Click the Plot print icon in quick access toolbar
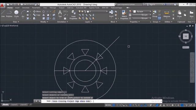Viewport: 196px width, 110px height. [22, 5]
